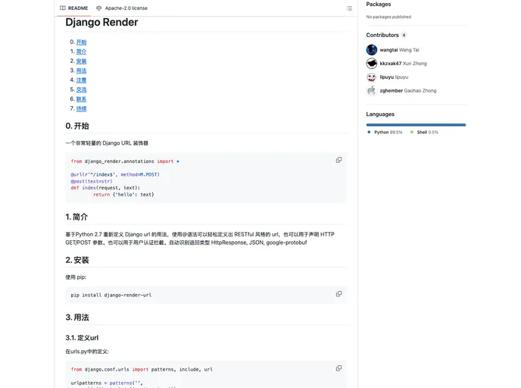Jump to table of contents item 3. 用法

[81, 70]
